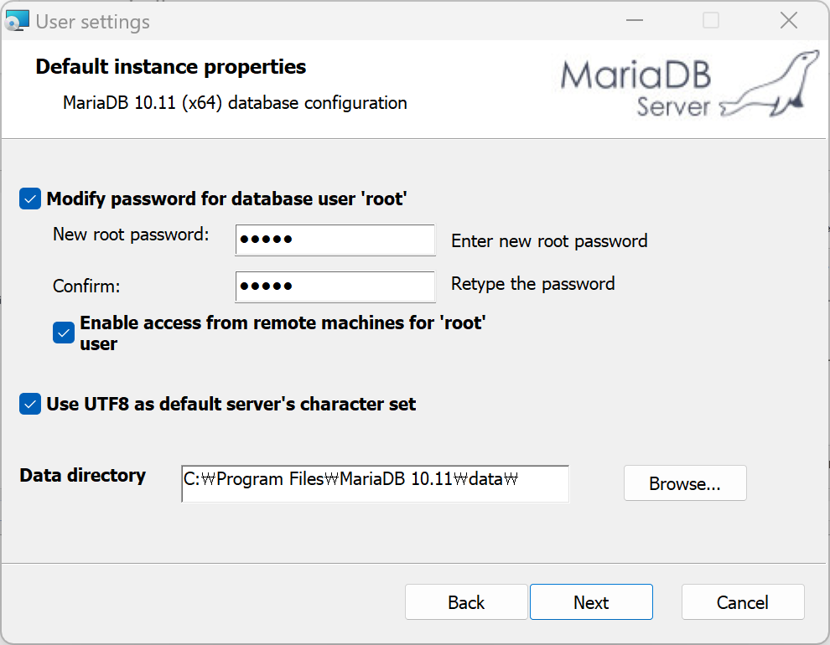Focus the Confirm password field
830x645 pixels.
tap(335, 286)
